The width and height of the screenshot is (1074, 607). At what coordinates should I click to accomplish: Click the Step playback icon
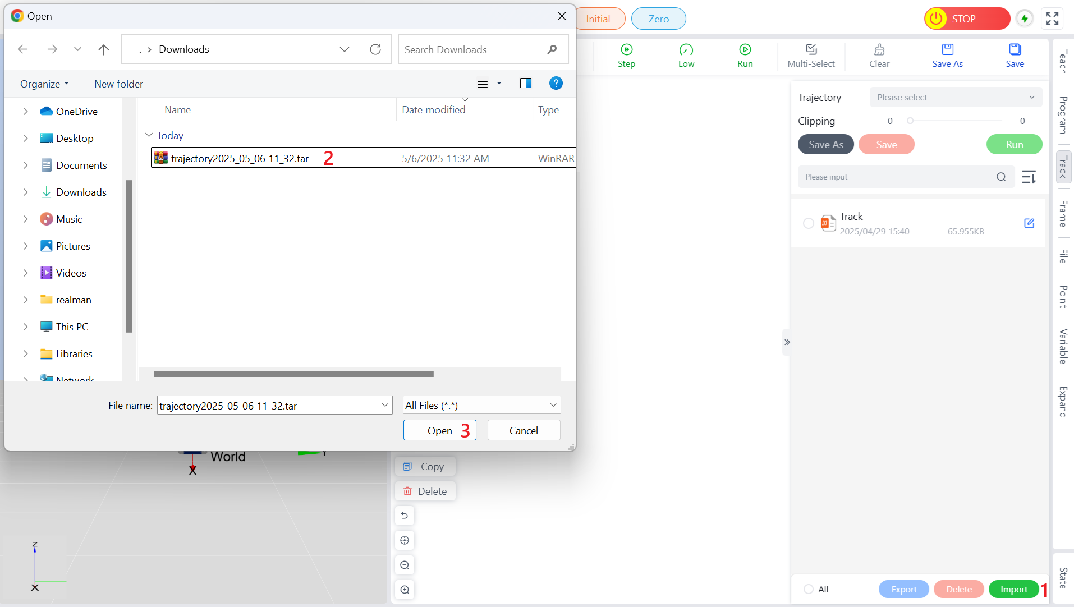click(x=626, y=49)
